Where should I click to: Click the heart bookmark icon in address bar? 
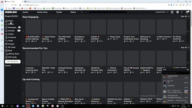tap(177, 5)
